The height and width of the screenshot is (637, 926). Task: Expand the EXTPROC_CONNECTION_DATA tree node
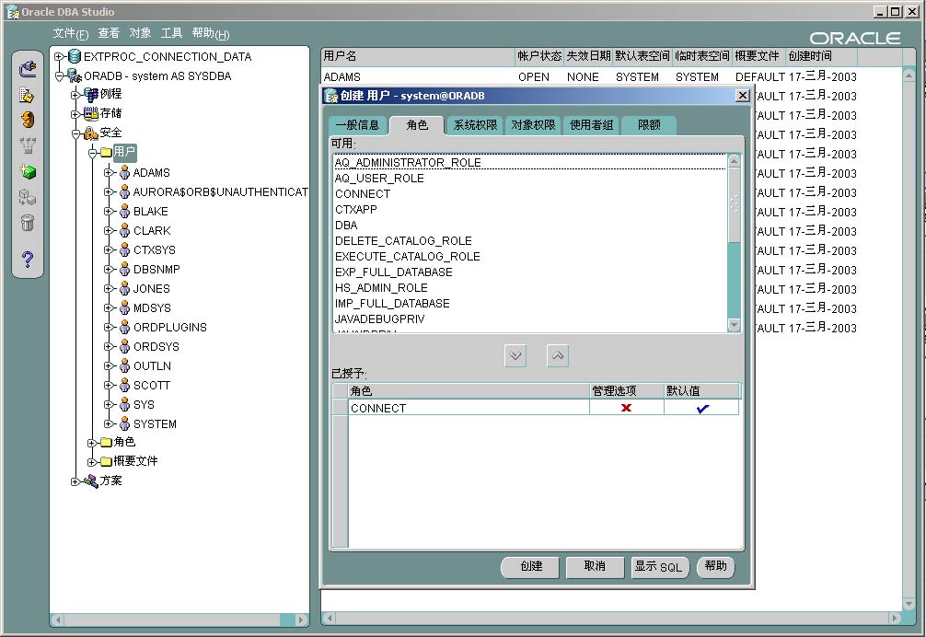[x=59, y=57]
